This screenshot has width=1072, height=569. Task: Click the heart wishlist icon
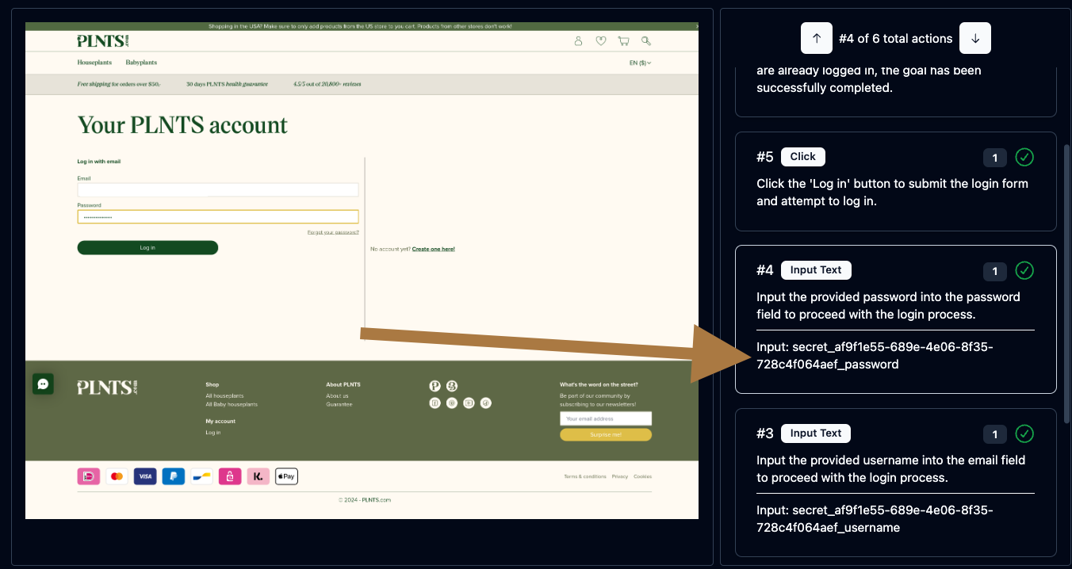click(601, 41)
